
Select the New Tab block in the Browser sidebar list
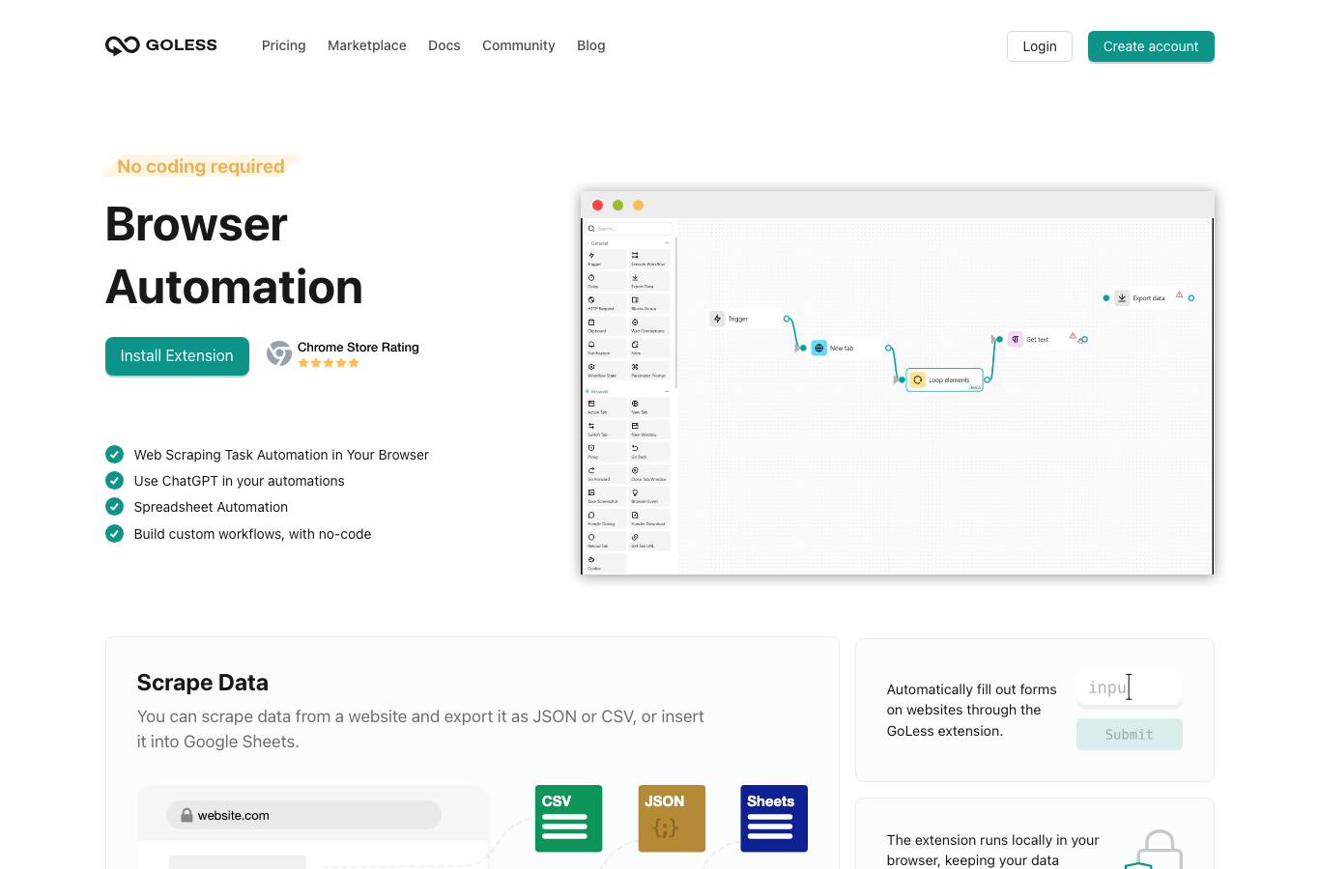(649, 407)
